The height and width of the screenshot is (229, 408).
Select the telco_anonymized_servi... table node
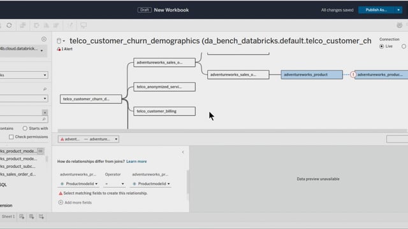click(164, 87)
